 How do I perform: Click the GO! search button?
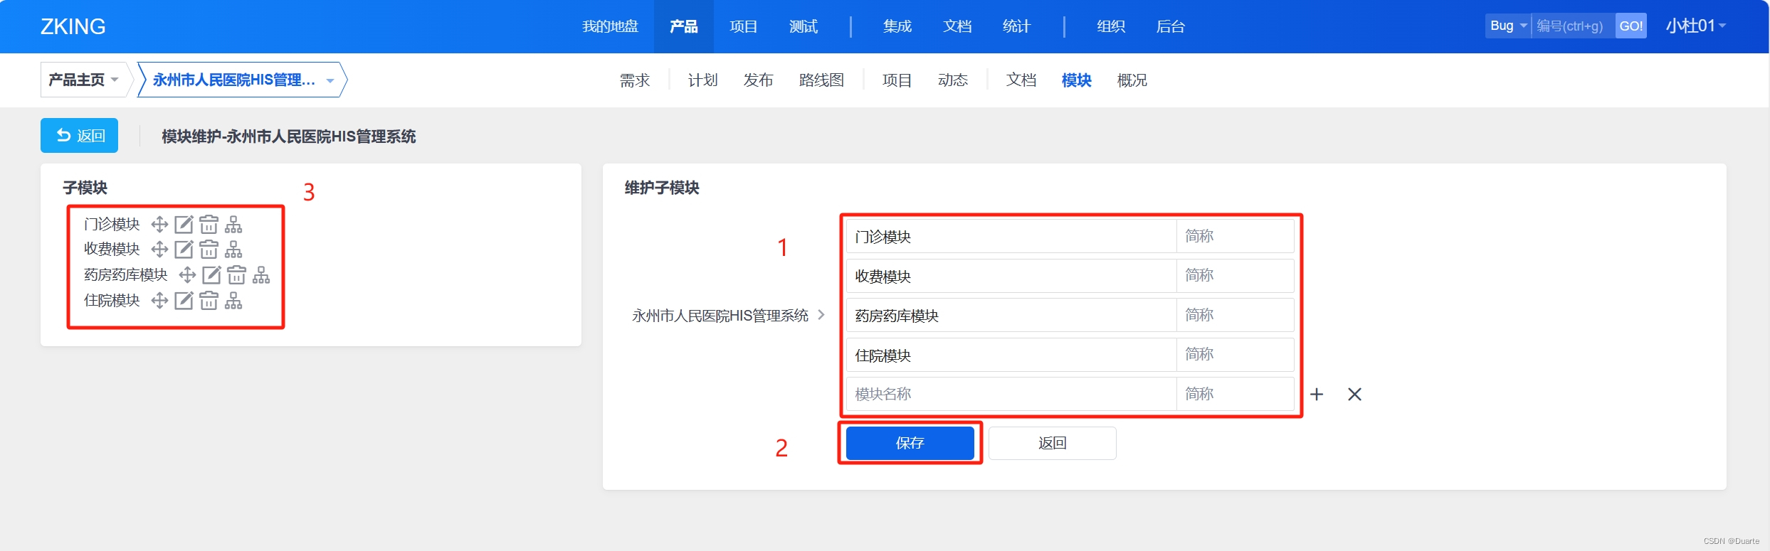[x=1631, y=26]
